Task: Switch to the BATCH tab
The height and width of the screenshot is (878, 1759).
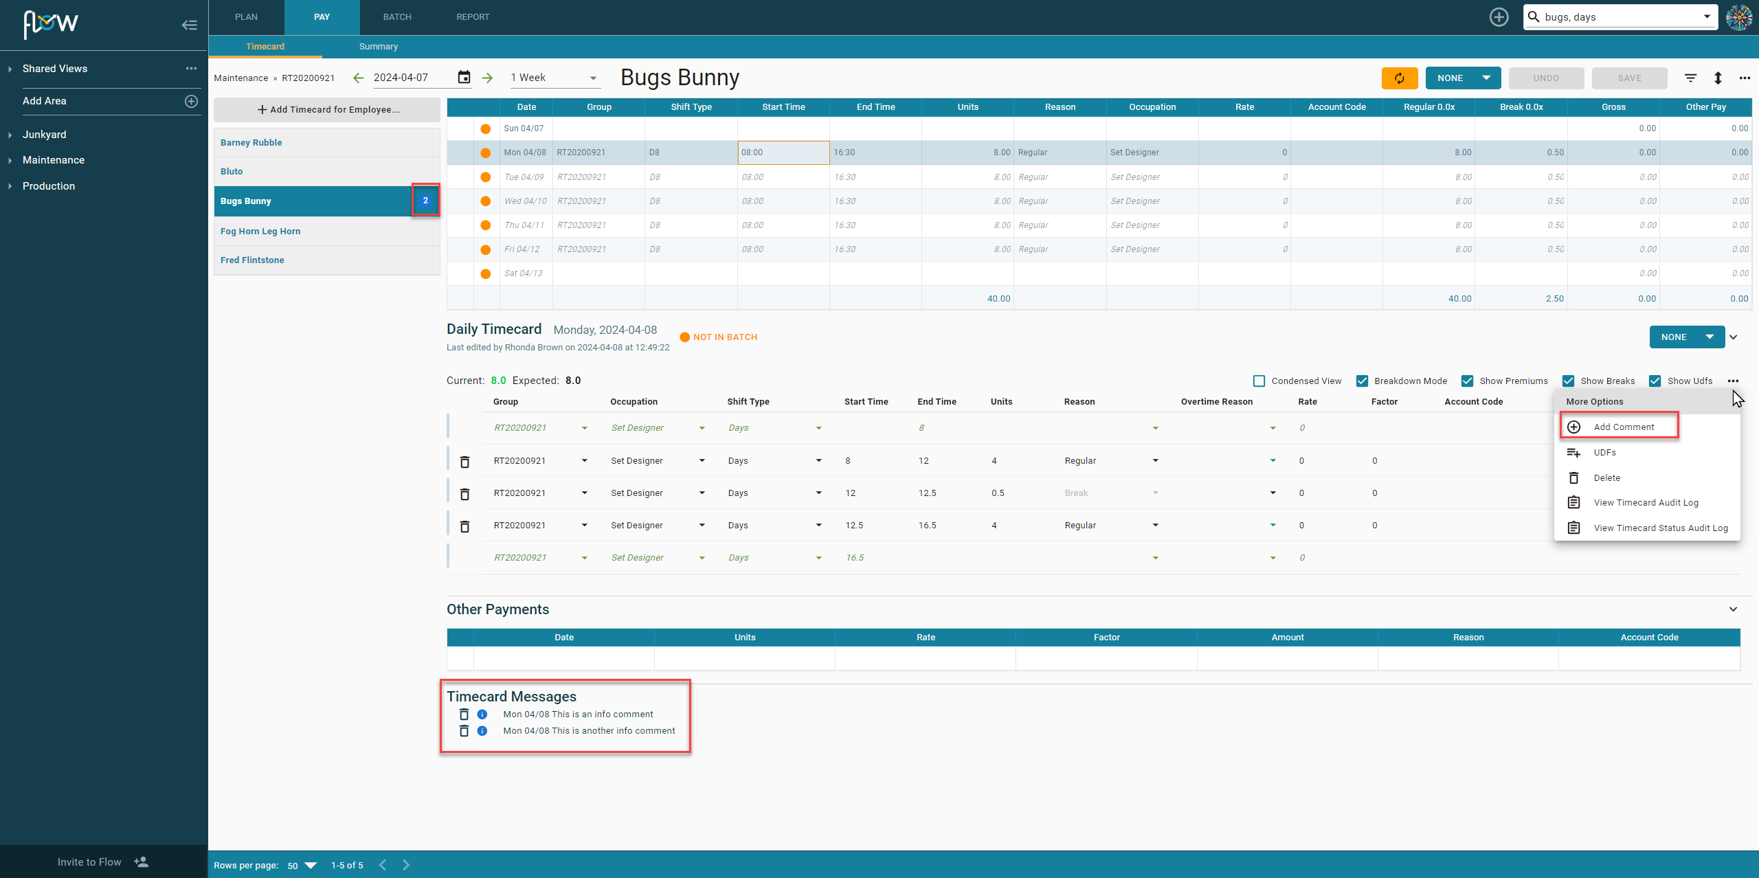Action: pos(397,17)
